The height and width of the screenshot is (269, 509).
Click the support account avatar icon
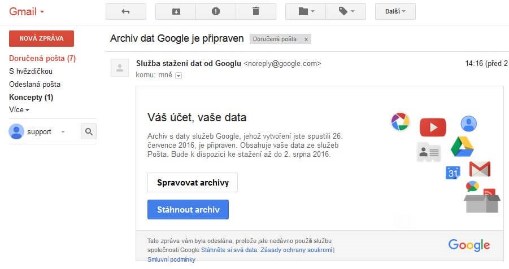click(16, 131)
